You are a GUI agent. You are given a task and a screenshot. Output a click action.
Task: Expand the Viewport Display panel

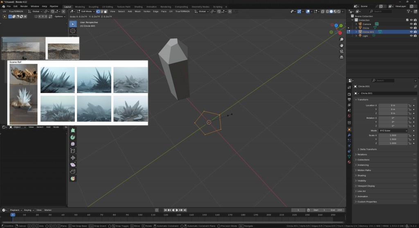[x=366, y=186]
